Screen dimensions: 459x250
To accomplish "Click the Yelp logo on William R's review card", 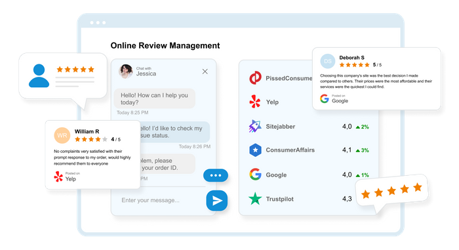I will pos(58,177).
